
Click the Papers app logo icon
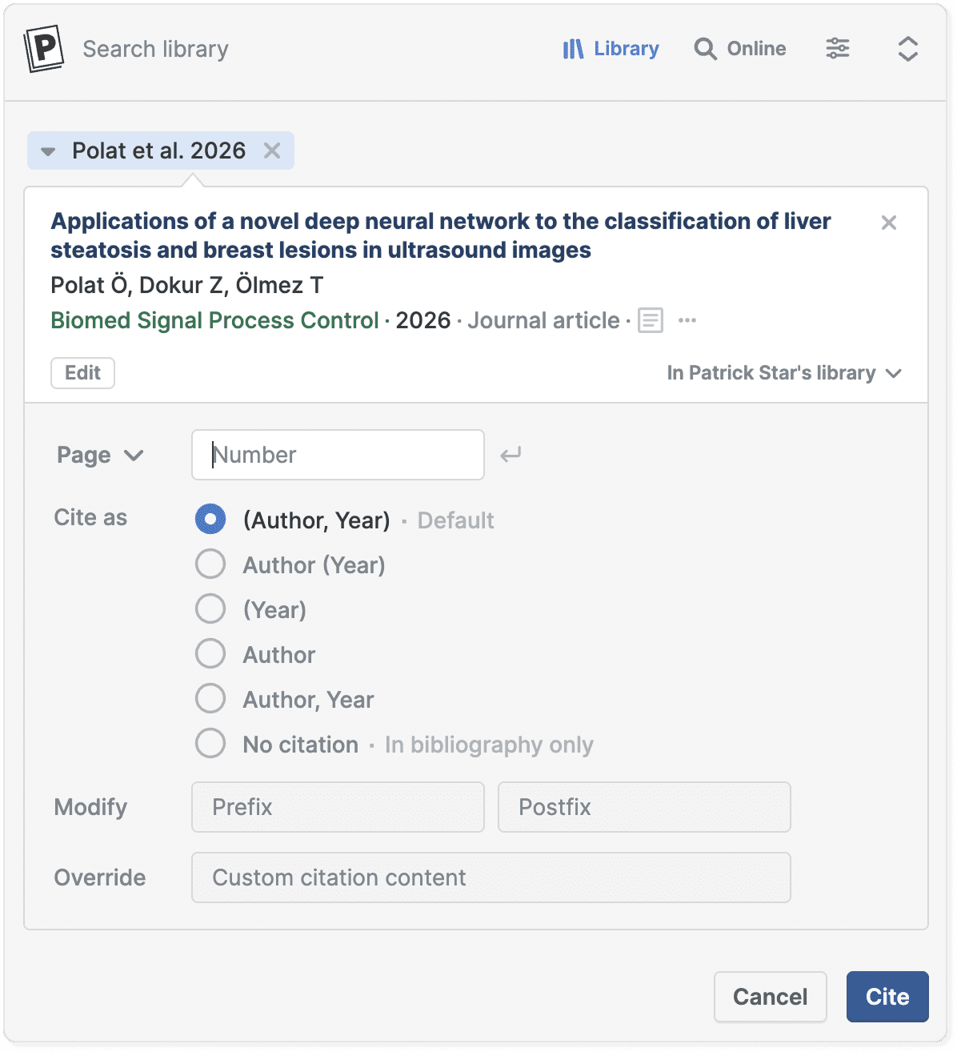click(x=44, y=49)
